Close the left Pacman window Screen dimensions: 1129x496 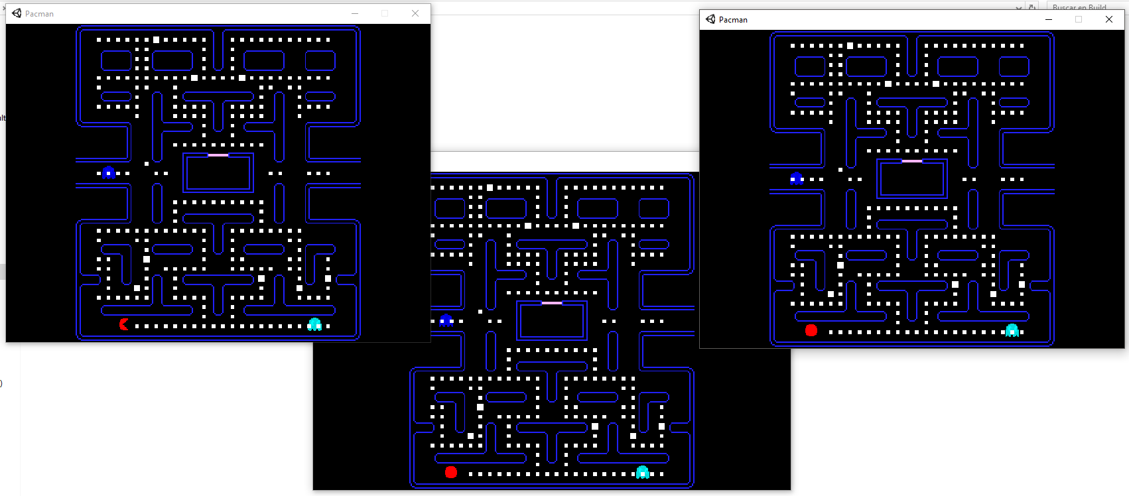[415, 13]
